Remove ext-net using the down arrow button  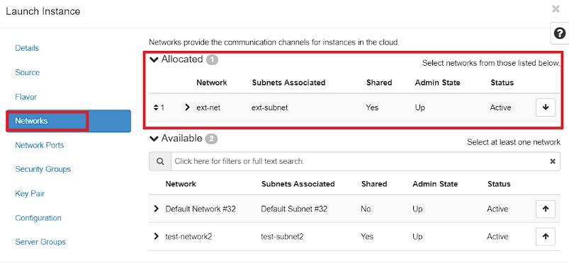[x=546, y=107]
